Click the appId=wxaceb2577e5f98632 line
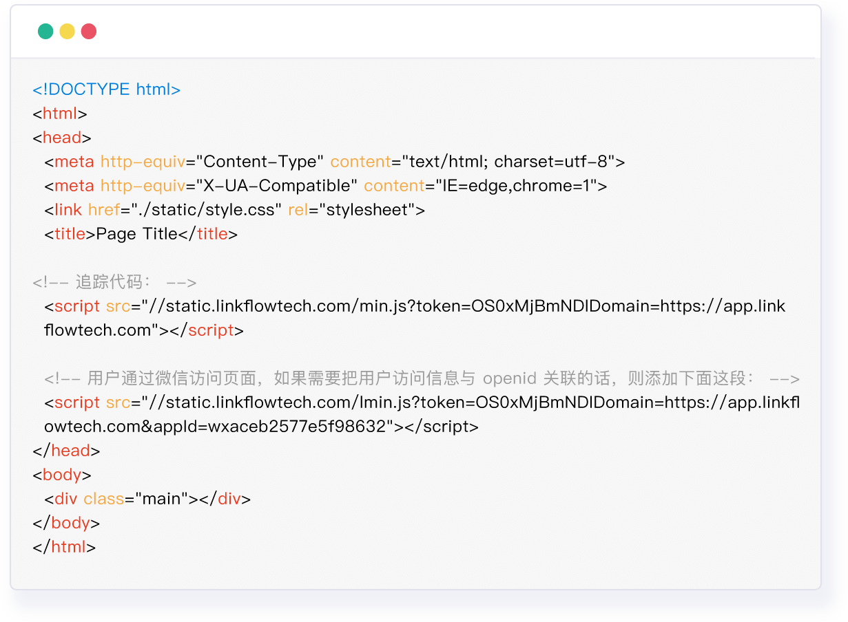 click(261, 427)
